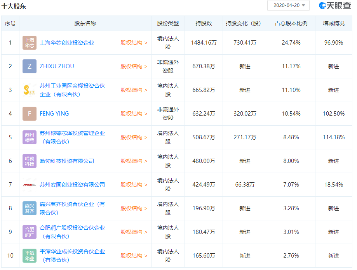Screen dimensions: 357x270
Task: Click the 嘉兴君齐 avatar icon
Action: 30,208
